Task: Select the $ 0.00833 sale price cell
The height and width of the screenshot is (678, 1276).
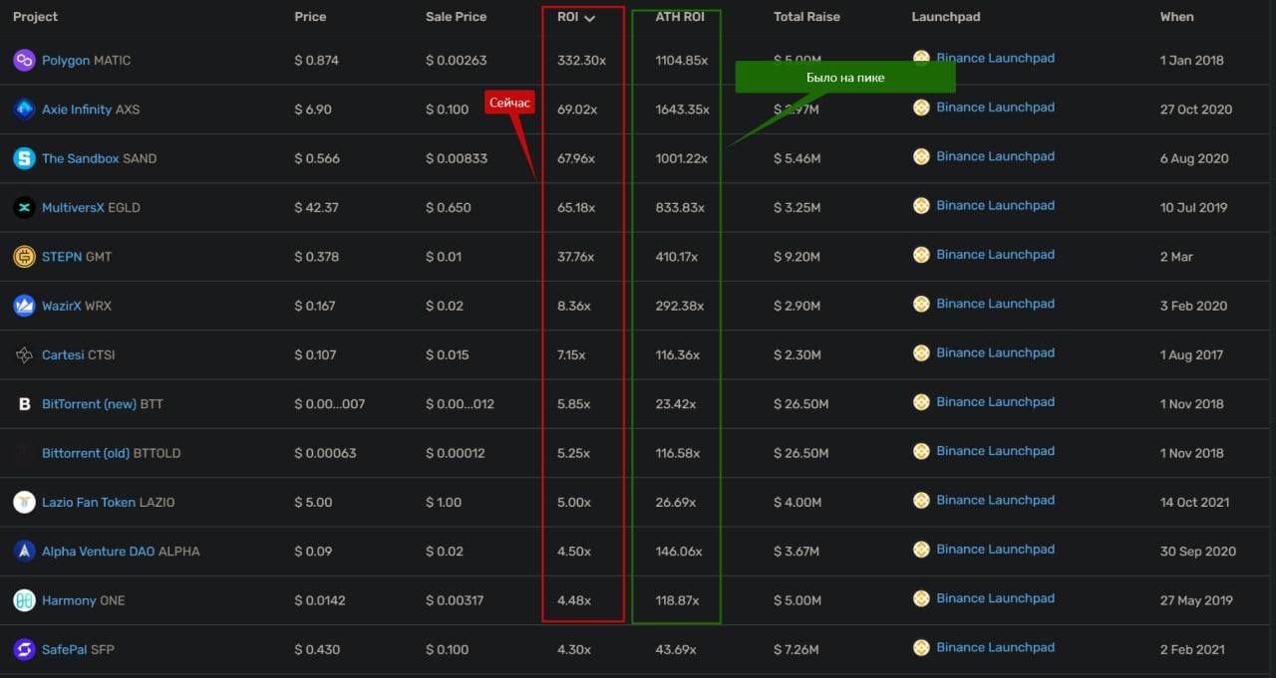Action: pyautogui.click(x=456, y=158)
